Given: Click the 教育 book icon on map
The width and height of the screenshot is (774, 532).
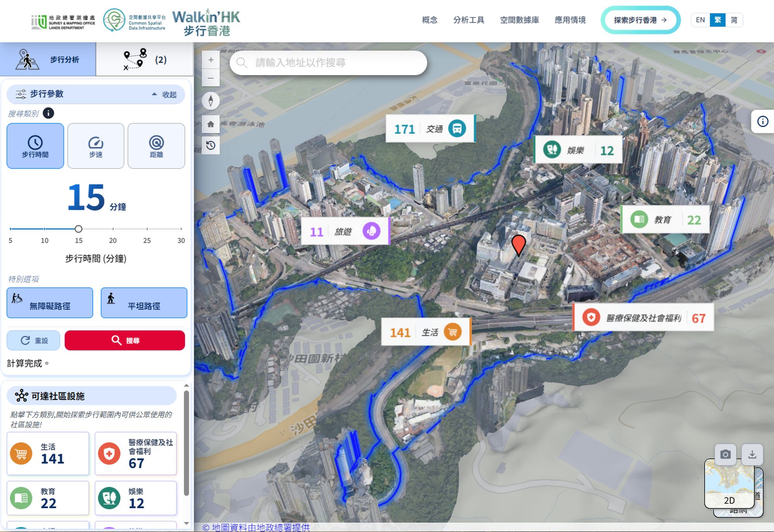Looking at the screenshot, I should (x=639, y=219).
